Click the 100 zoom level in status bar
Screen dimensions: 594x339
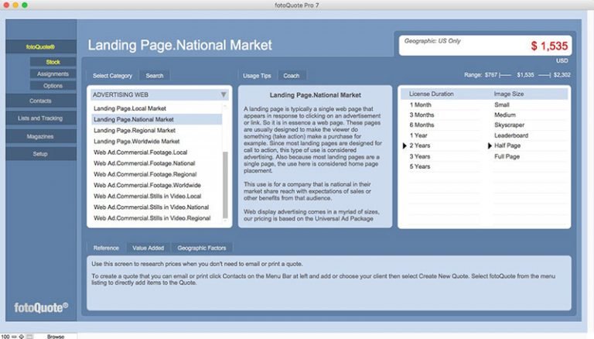[x=5, y=337]
